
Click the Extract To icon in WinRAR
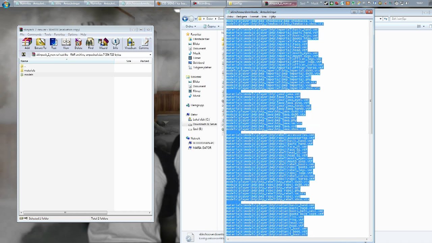click(40, 44)
